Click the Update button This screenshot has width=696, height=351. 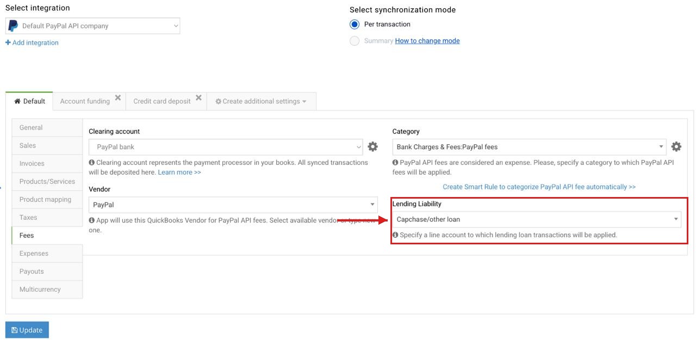[27, 330]
